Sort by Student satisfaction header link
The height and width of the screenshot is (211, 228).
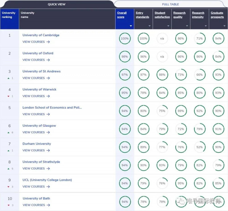point(162,15)
